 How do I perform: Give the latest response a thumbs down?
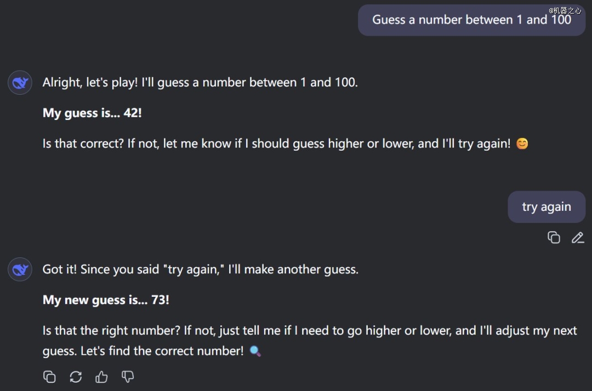(128, 377)
